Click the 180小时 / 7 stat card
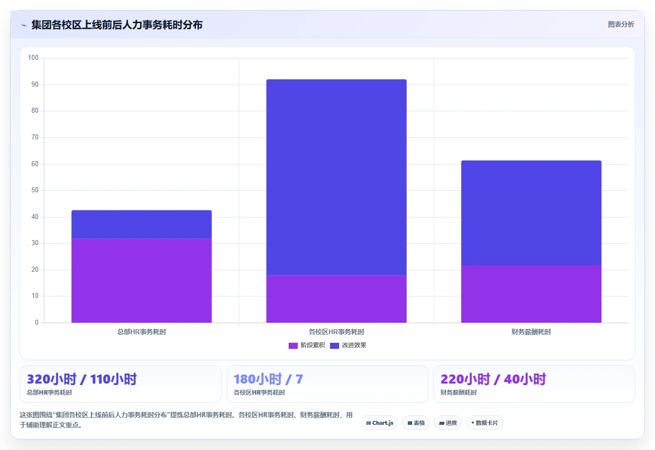This screenshot has width=655, height=450. pos(327,384)
